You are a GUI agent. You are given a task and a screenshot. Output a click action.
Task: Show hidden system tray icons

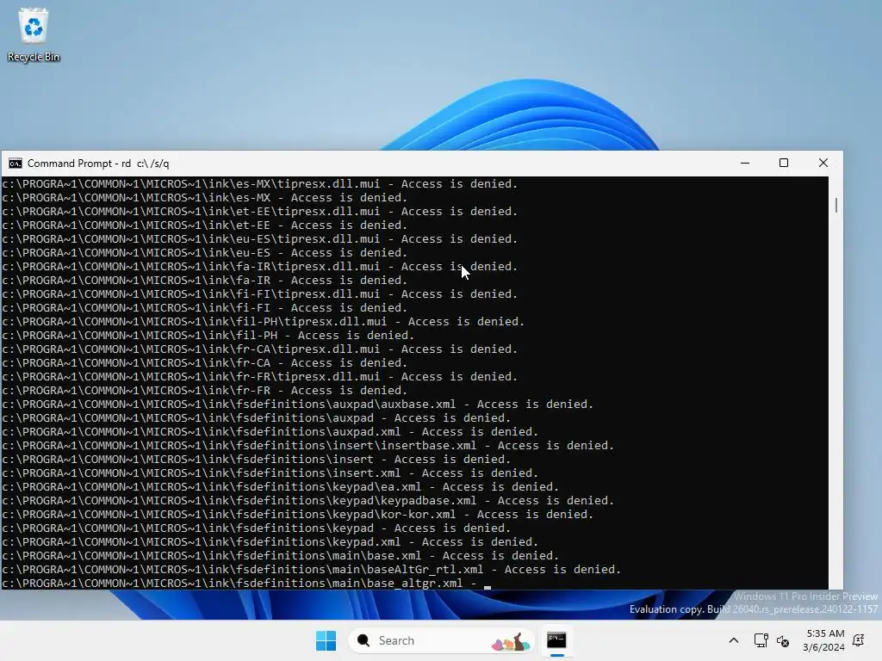tap(734, 640)
